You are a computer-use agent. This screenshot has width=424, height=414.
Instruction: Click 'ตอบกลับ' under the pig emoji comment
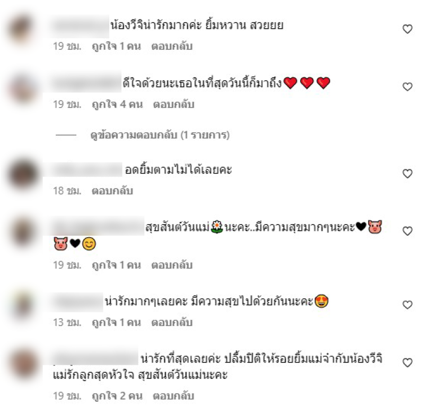point(172,265)
